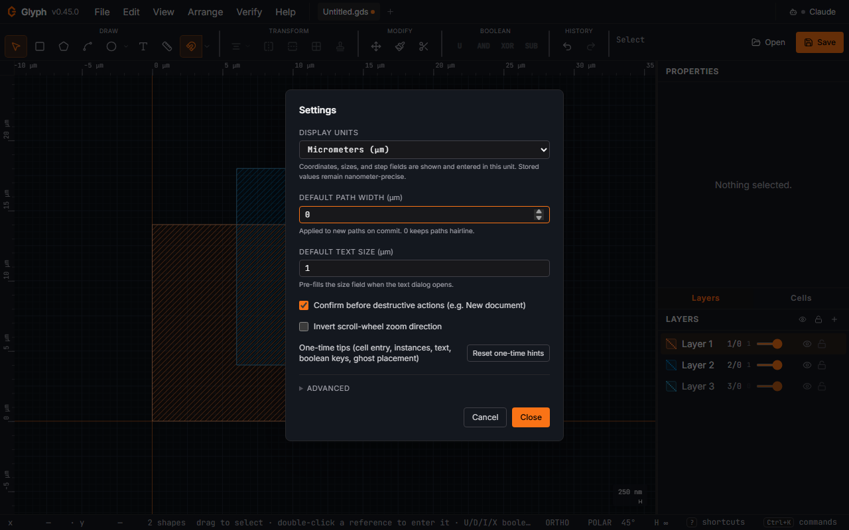
Task: Click Close in Settings dialog
Action: click(x=531, y=417)
